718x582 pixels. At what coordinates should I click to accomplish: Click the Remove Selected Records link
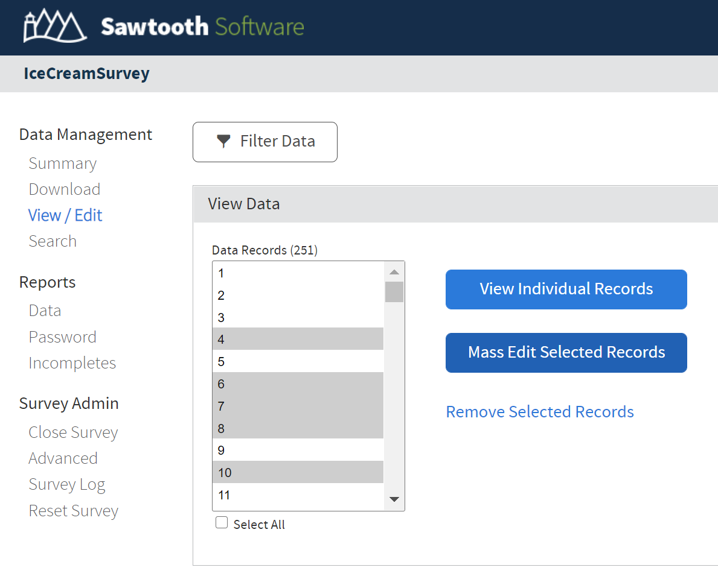[539, 412]
